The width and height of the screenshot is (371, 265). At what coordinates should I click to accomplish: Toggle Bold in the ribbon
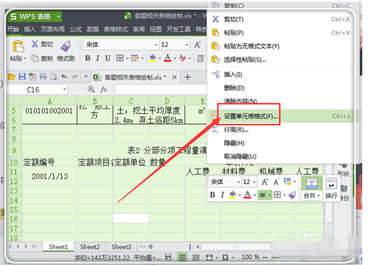click(x=87, y=58)
